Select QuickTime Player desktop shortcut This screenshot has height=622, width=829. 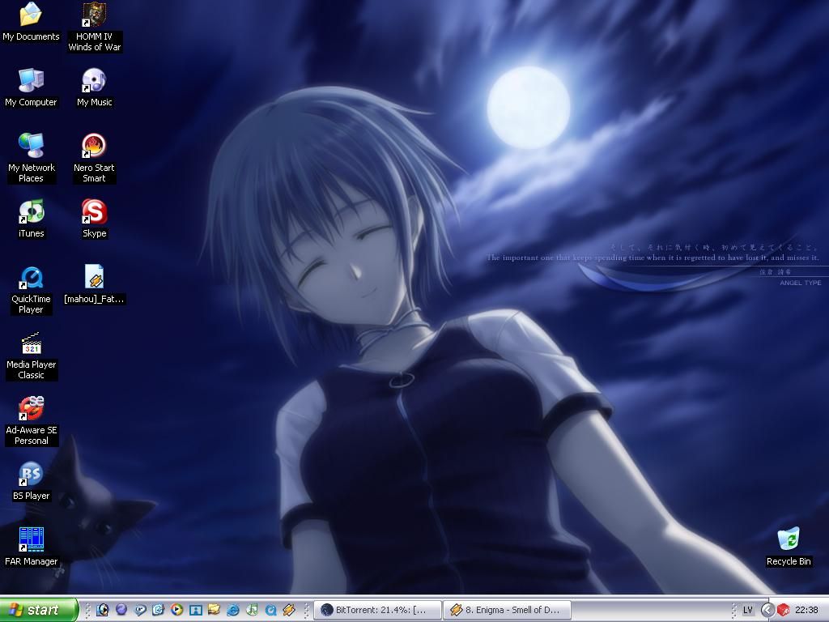coord(31,278)
